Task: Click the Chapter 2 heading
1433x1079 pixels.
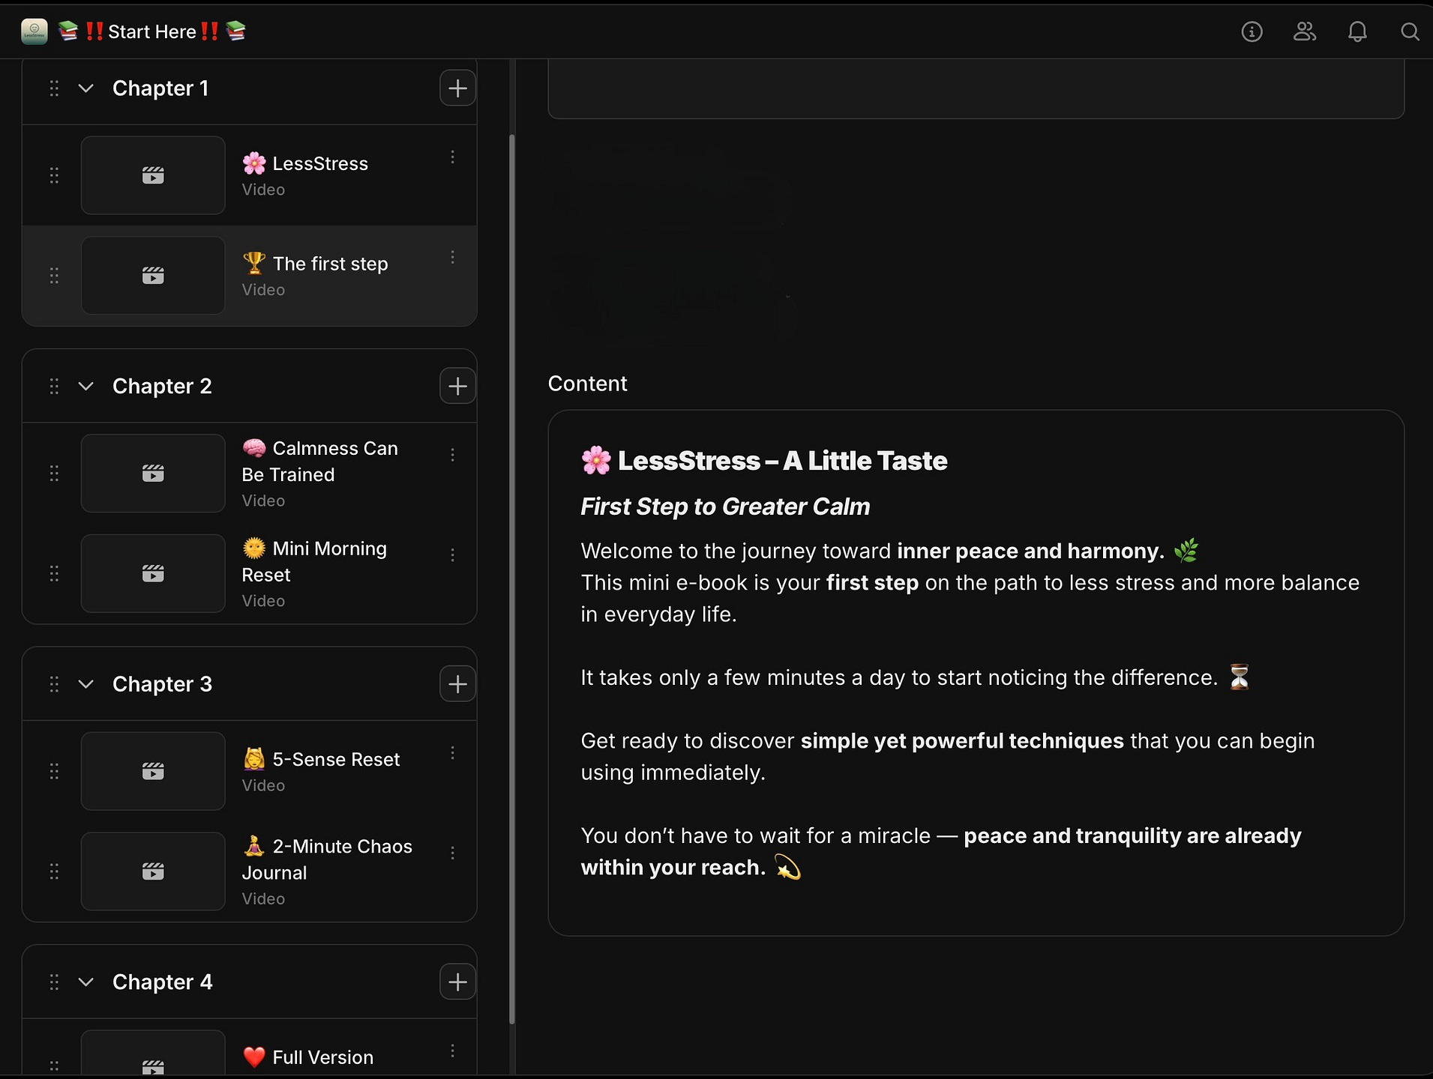Action: coord(162,386)
